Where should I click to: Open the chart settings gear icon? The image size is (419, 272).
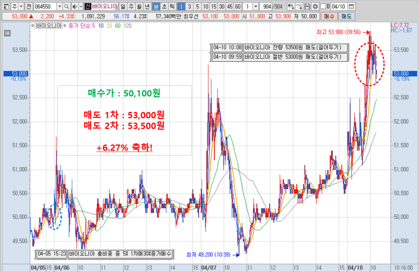click(315, 7)
